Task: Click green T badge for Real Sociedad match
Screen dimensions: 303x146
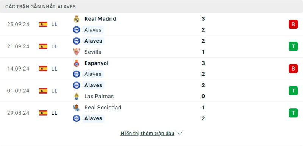Action: pyautogui.click(x=293, y=113)
